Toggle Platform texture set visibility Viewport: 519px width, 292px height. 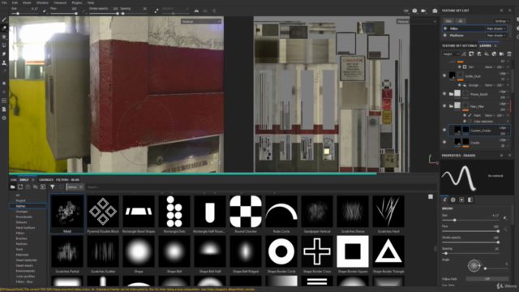coord(445,35)
